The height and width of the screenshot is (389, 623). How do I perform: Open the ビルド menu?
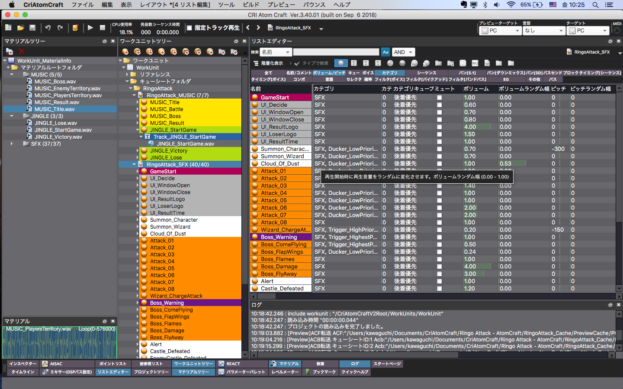tap(251, 5)
